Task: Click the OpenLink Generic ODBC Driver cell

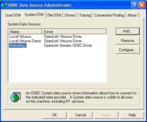Action: [68, 45]
